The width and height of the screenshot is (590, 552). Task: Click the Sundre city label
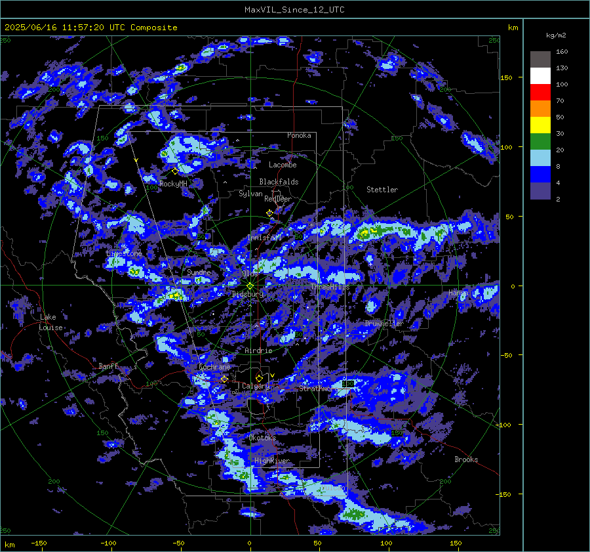pyautogui.click(x=199, y=272)
